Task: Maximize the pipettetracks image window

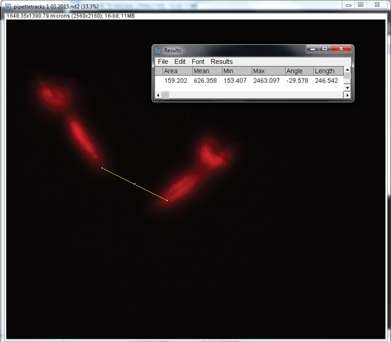Action: point(361,4)
